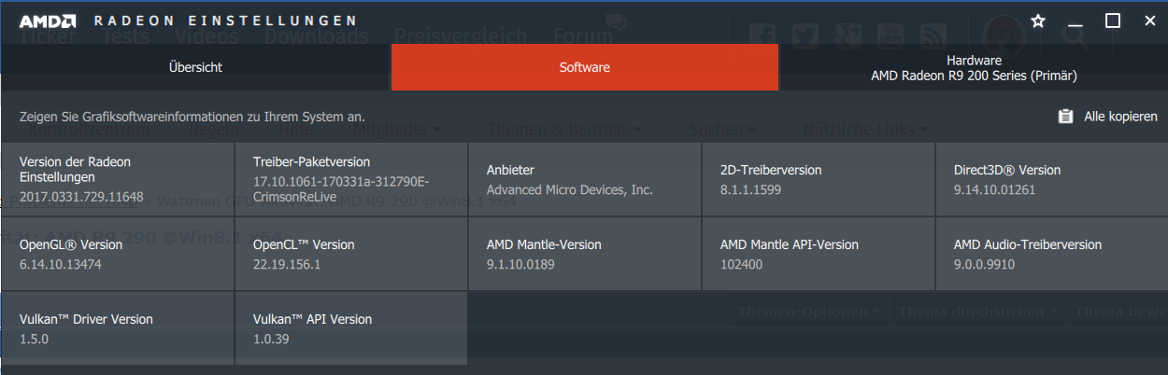Select the Software tab
Viewport: 1168px width, 375px height.
click(585, 68)
